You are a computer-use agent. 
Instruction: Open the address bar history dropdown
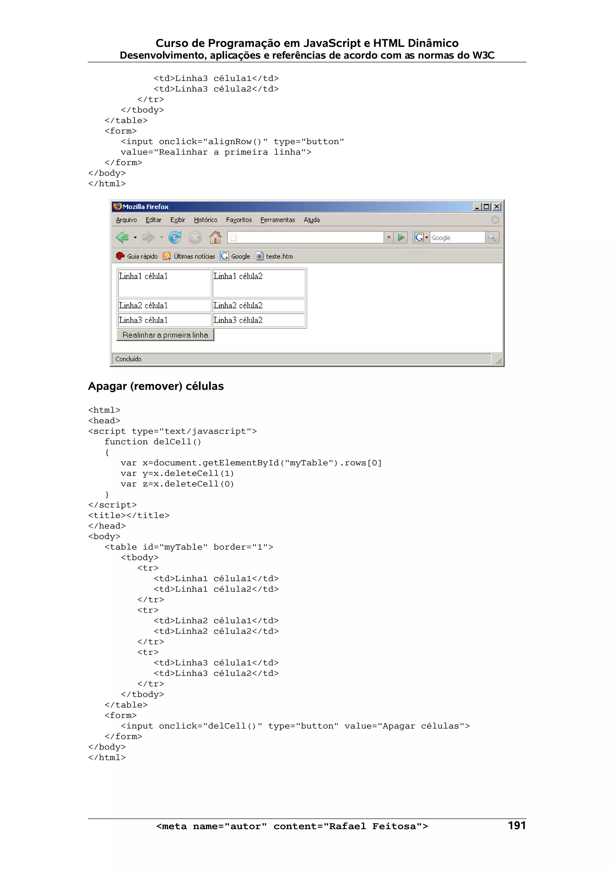tap(389, 237)
